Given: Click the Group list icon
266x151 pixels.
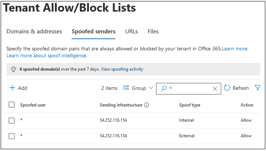Looking at the screenshot, I should coord(126,88).
